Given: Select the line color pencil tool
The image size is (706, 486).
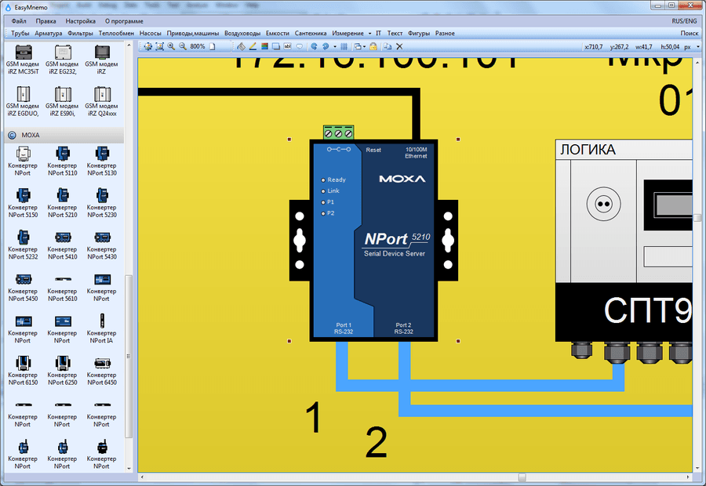Looking at the screenshot, I should point(253,46).
